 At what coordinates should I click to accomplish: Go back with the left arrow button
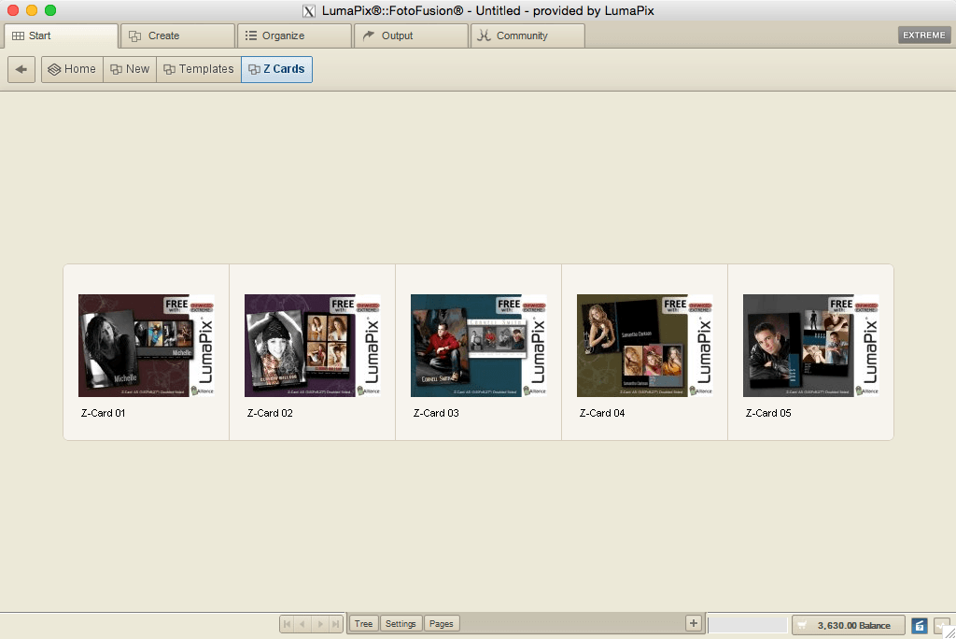click(21, 69)
